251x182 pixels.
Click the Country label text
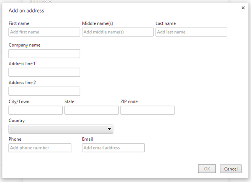(17, 121)
